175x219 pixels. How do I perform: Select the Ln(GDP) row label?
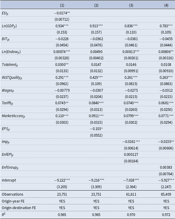(x=9, y=26)
